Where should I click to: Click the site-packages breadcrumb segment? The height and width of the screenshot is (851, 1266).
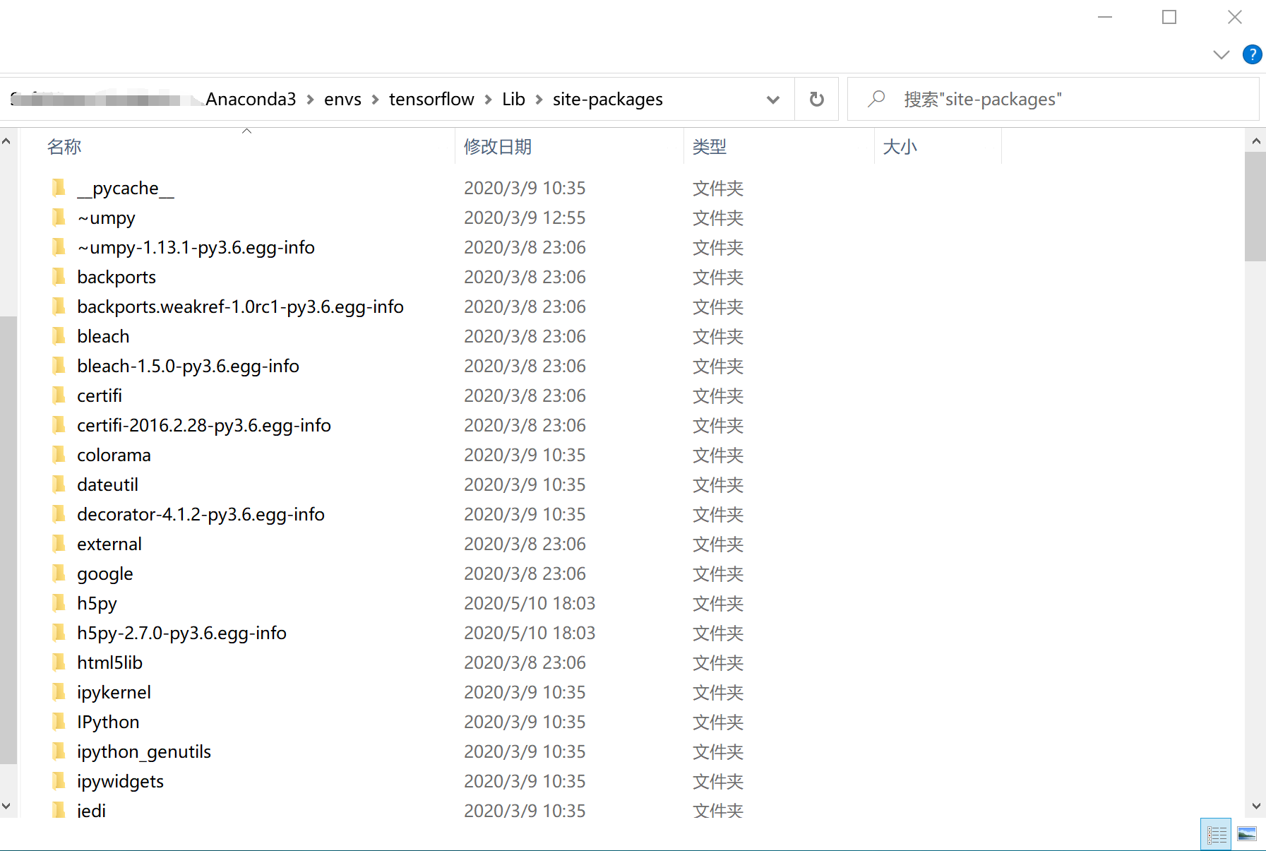point(607,99)
